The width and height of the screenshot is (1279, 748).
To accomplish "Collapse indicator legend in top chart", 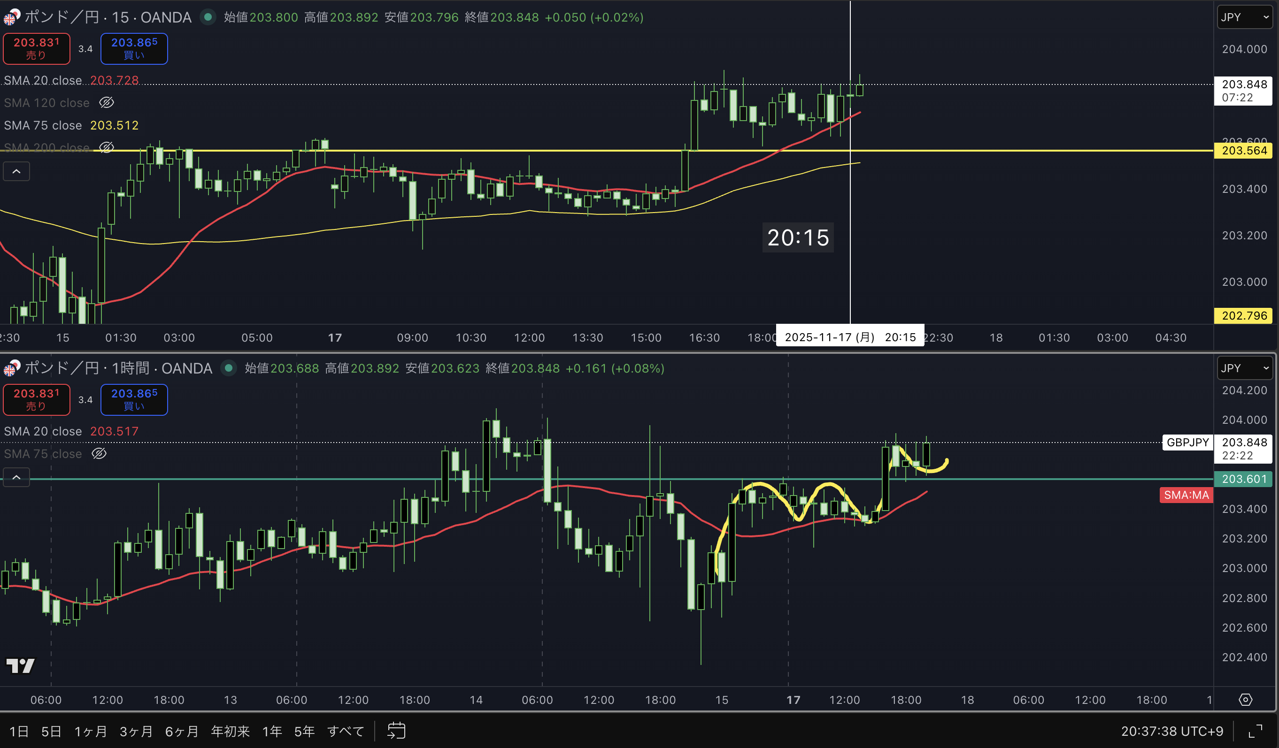I will point(16,171).
